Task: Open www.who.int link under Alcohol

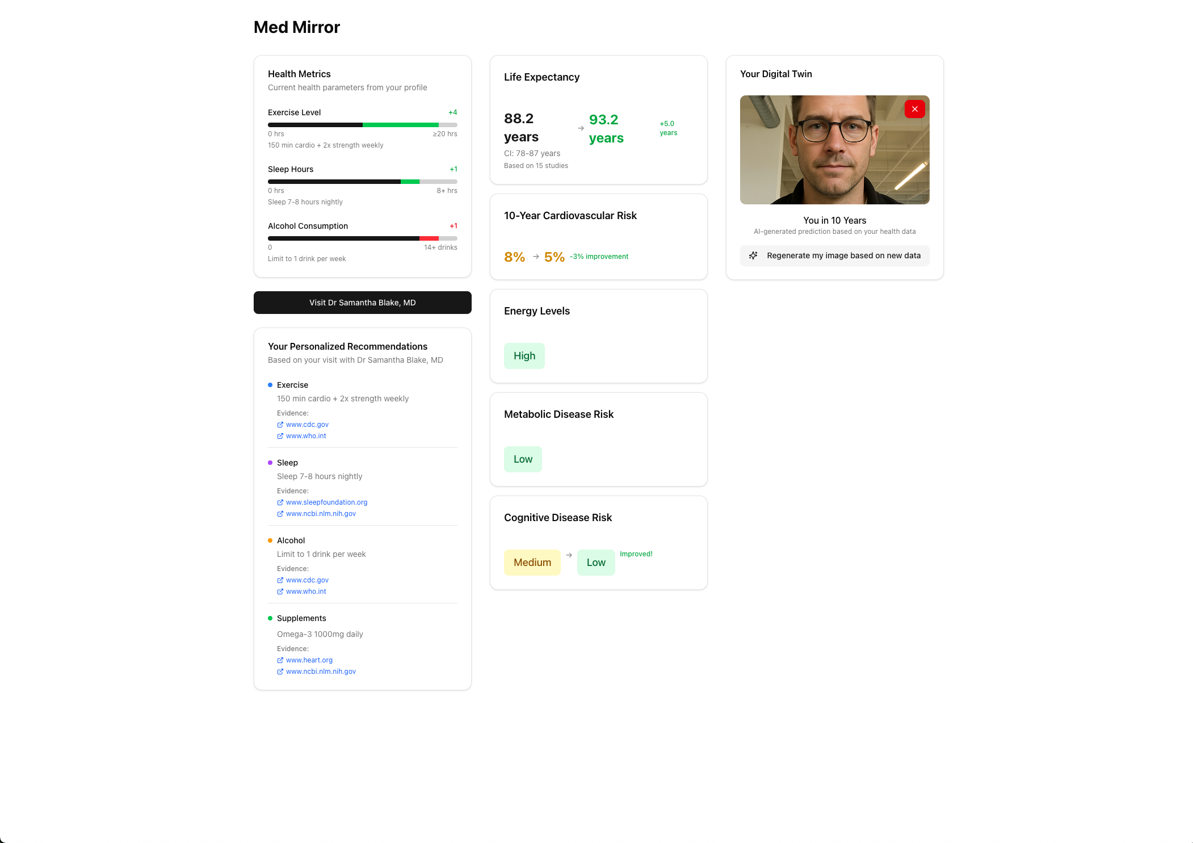Action: click(306, 592)
